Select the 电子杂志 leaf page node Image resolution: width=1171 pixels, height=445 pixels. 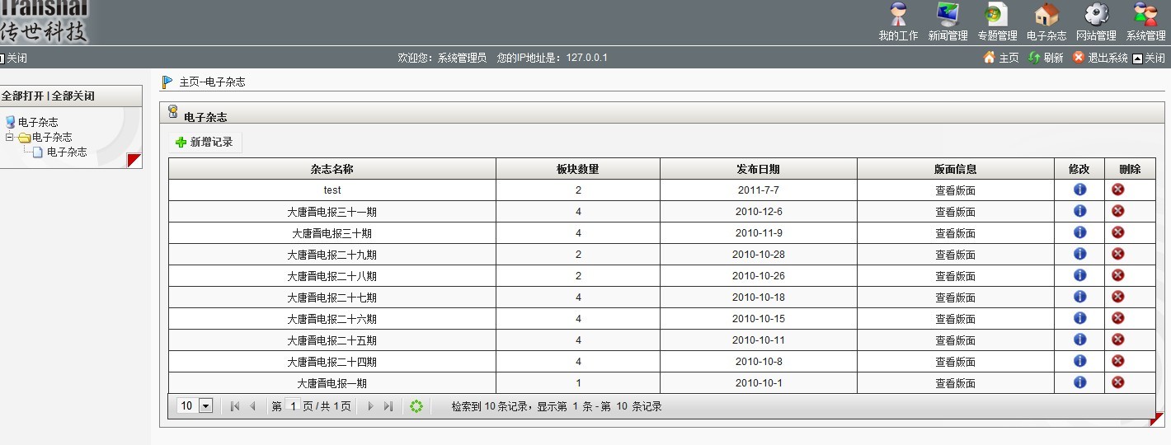tap(67, 152)
